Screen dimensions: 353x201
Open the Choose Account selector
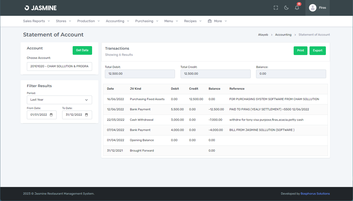(x=59, y=66)
